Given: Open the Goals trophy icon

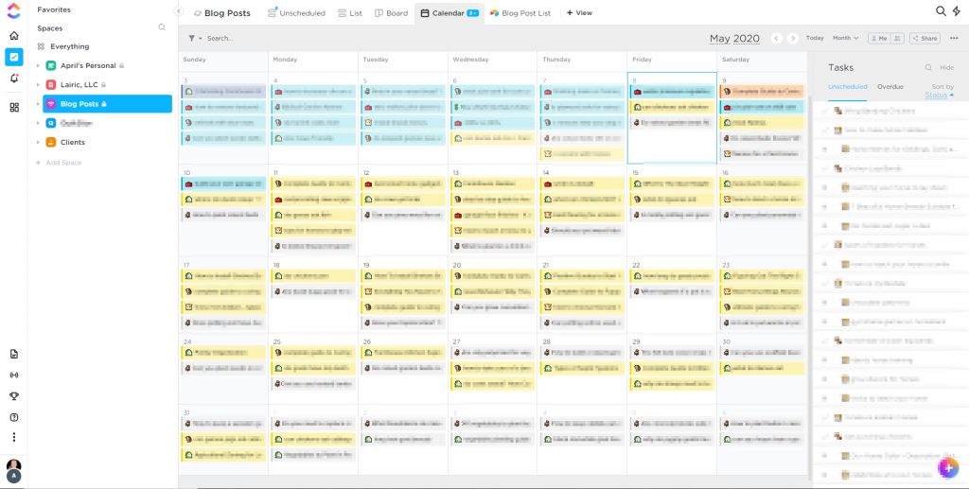Looking at the screenshot, I should click(13, 395).
